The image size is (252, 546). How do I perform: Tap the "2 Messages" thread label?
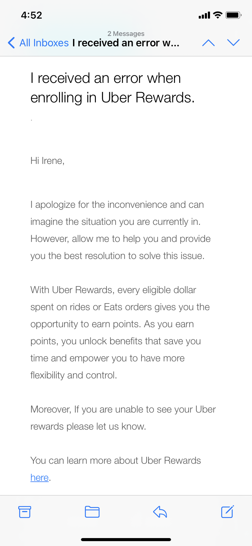point(126,34)
